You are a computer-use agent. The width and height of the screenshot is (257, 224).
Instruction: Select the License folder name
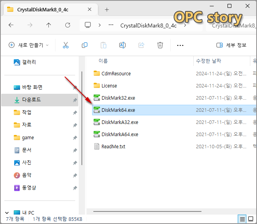click(x=109, y=86)
